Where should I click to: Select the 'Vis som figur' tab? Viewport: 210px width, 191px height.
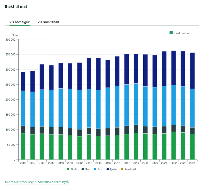tap(19, 22)
